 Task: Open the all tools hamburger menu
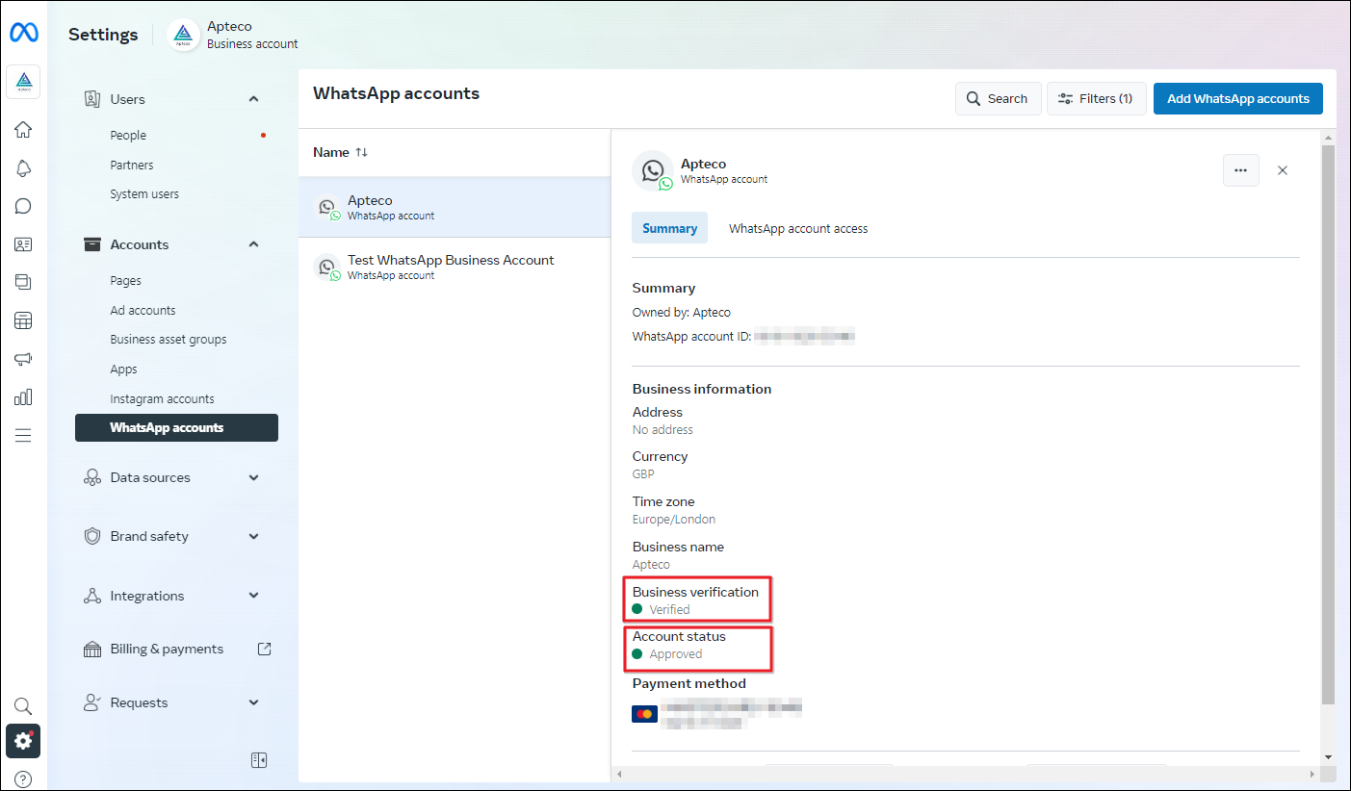coord(23,435)
